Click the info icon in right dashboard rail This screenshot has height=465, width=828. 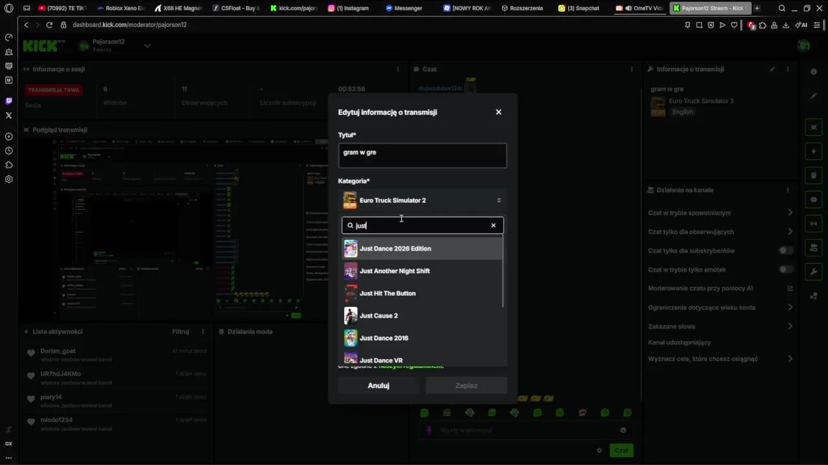(814, 72)
